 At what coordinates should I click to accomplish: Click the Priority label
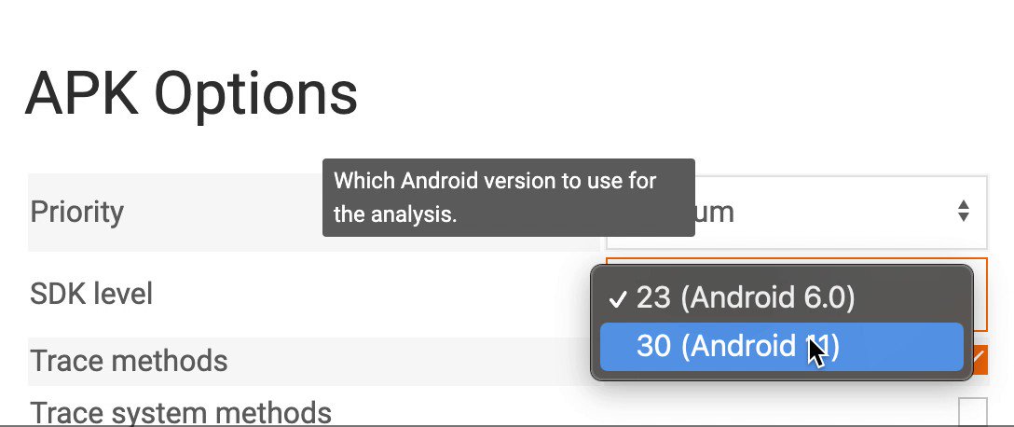coord(77,213)
